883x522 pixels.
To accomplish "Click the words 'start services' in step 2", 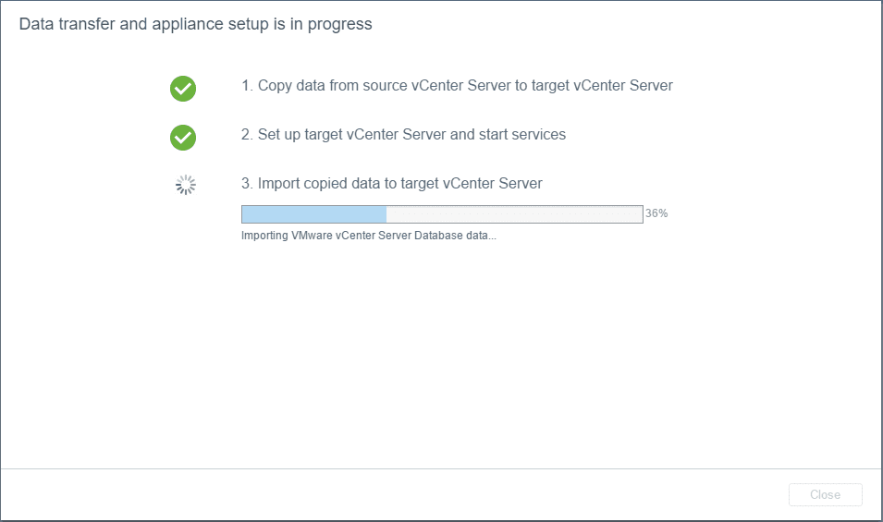I will click(x=521, y=134).
